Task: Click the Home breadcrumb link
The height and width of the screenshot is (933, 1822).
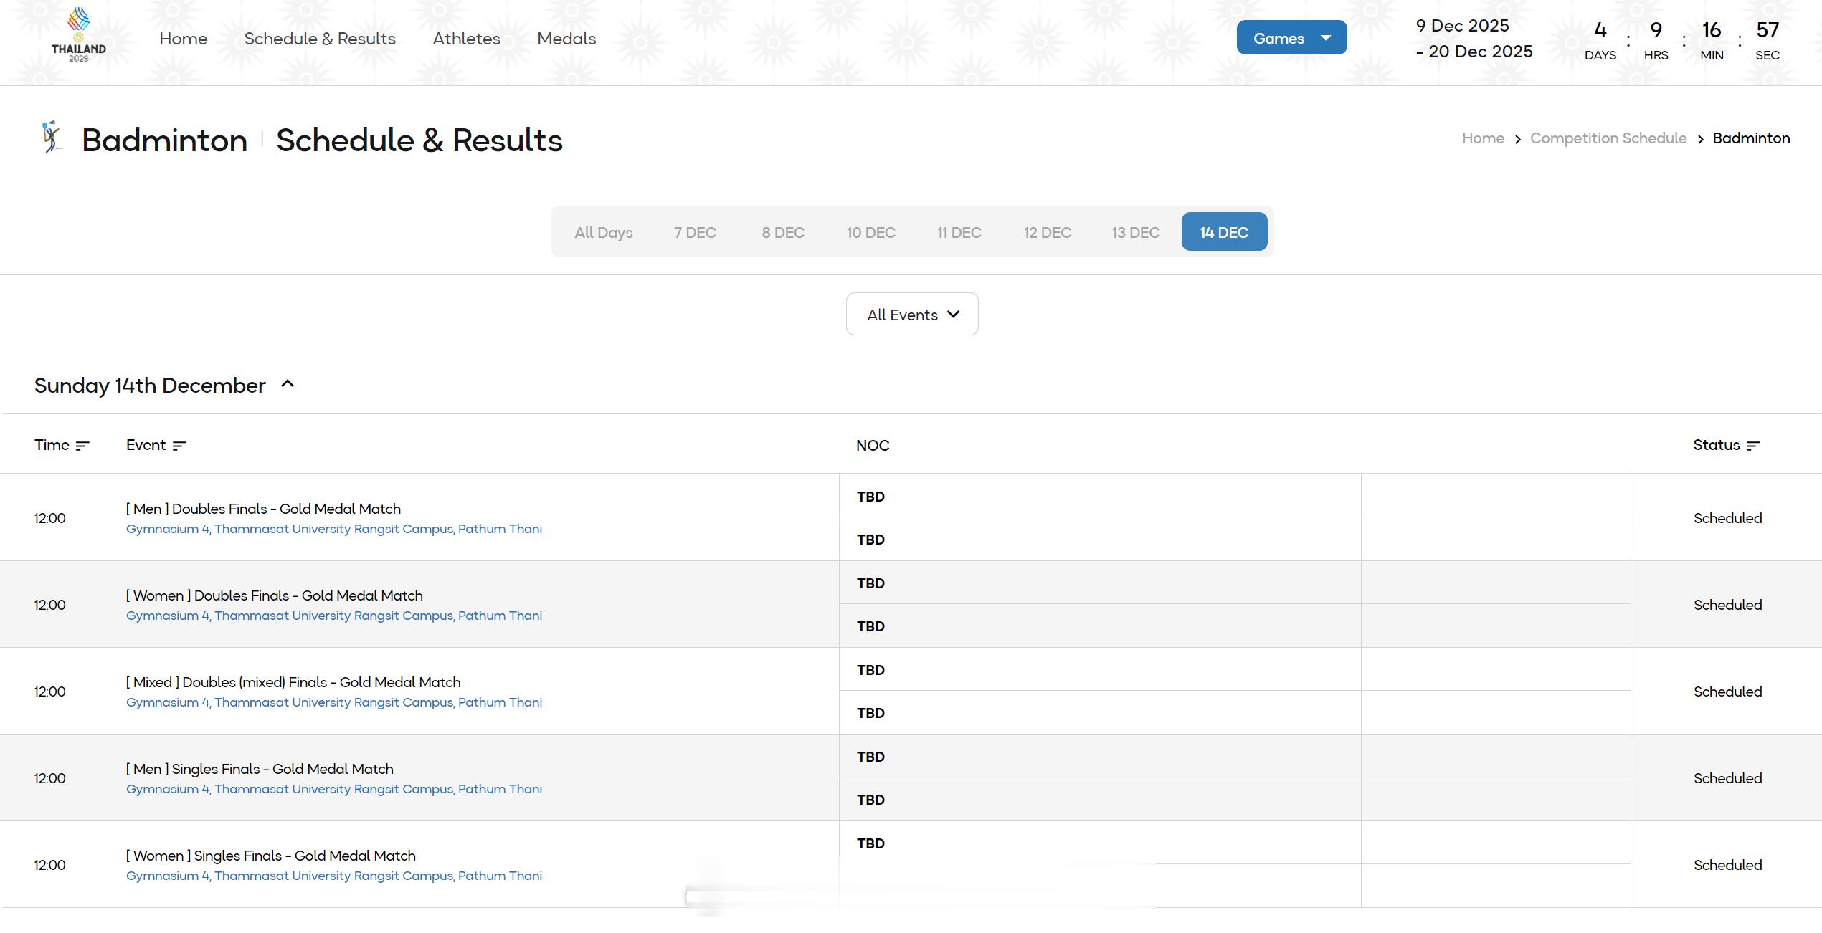Action: pos(1482,138)
